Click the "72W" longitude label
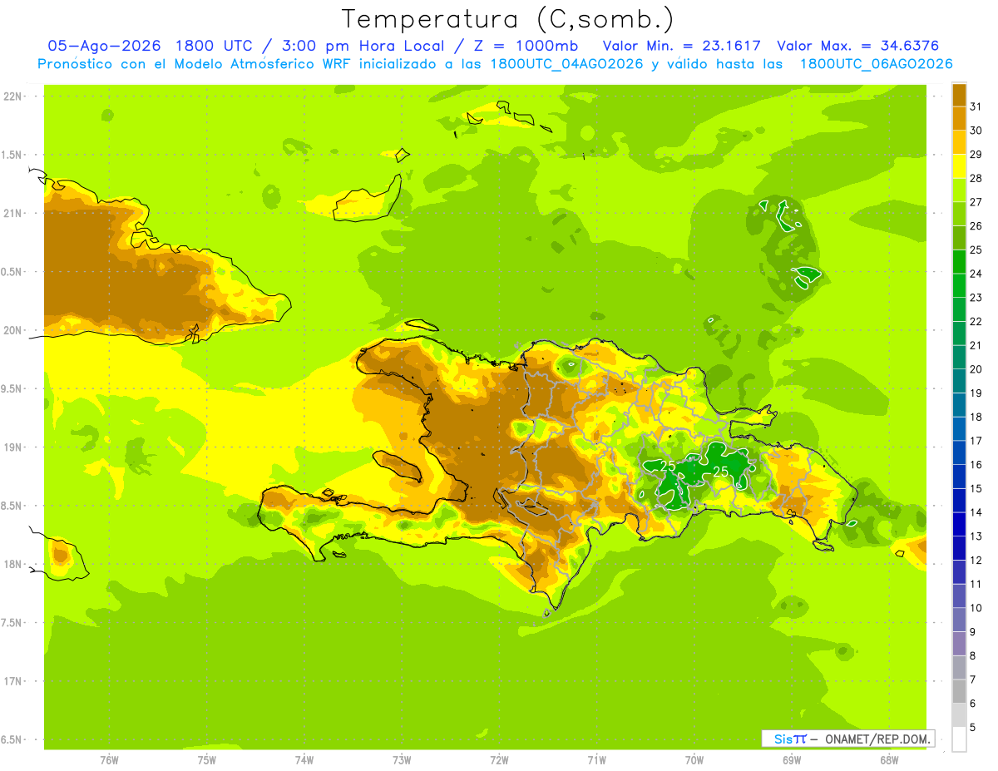Viewport: 998px width, 771px height. click(499, 760)
